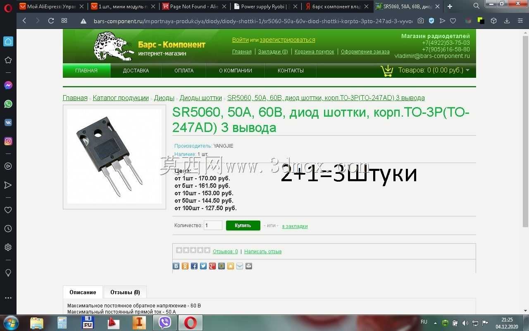Click the Количество quantity field
This screenshot has height=331, width=529.
pyautogui.click(x=213, y=225)
